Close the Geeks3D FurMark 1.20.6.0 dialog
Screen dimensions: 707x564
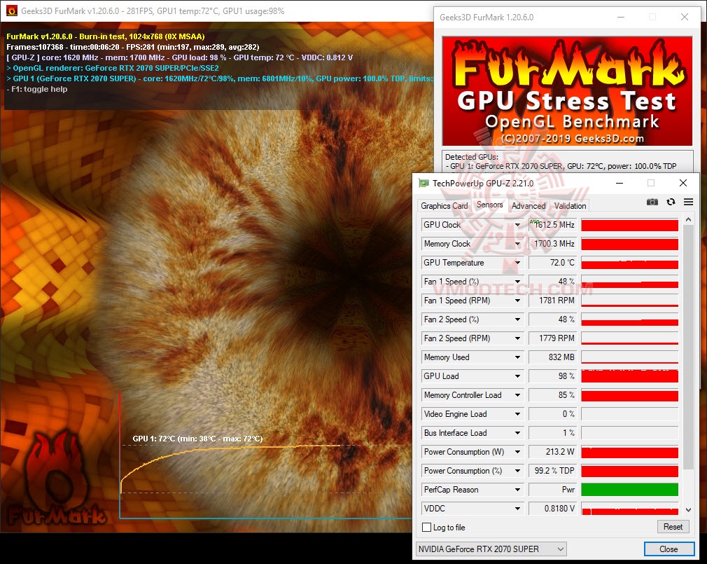685,17
